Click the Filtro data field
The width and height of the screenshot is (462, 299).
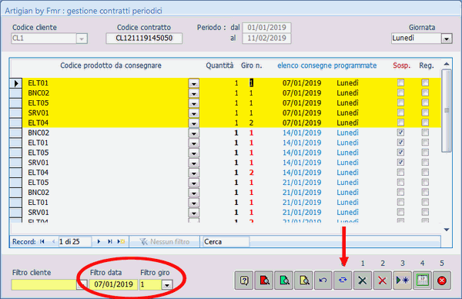[113, 284]
